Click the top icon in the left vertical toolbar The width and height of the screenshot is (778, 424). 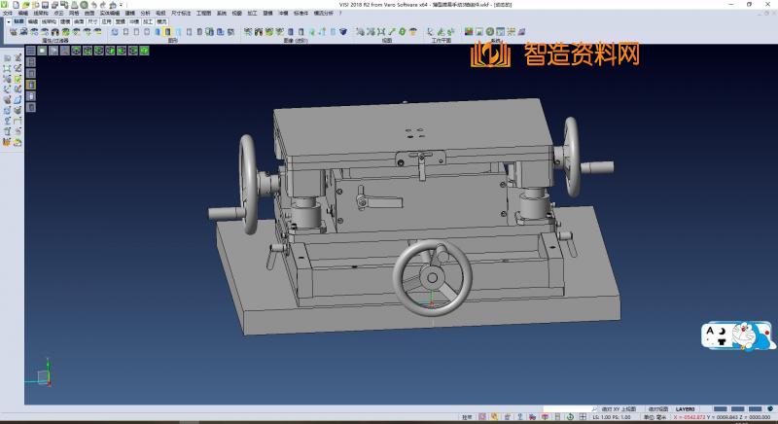[7, 58]
